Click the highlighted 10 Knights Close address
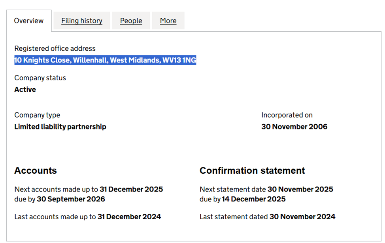Screen dimensions: 385x243 105,60
